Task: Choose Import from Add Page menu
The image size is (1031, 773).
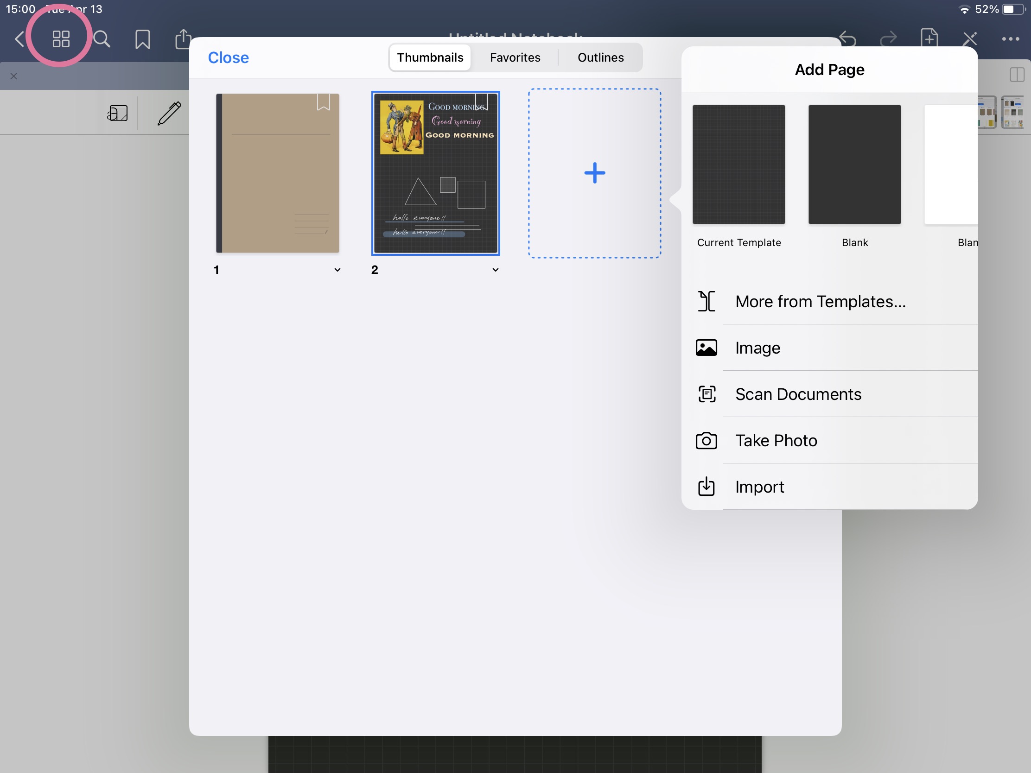Action: (x=760, y=487)
